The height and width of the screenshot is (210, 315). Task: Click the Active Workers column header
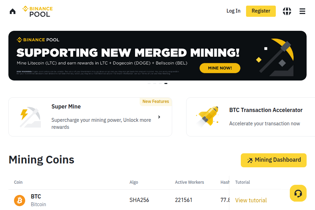[189, 182]
